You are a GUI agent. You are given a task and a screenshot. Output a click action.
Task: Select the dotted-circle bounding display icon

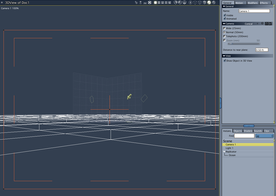click(x=195, y=2)
